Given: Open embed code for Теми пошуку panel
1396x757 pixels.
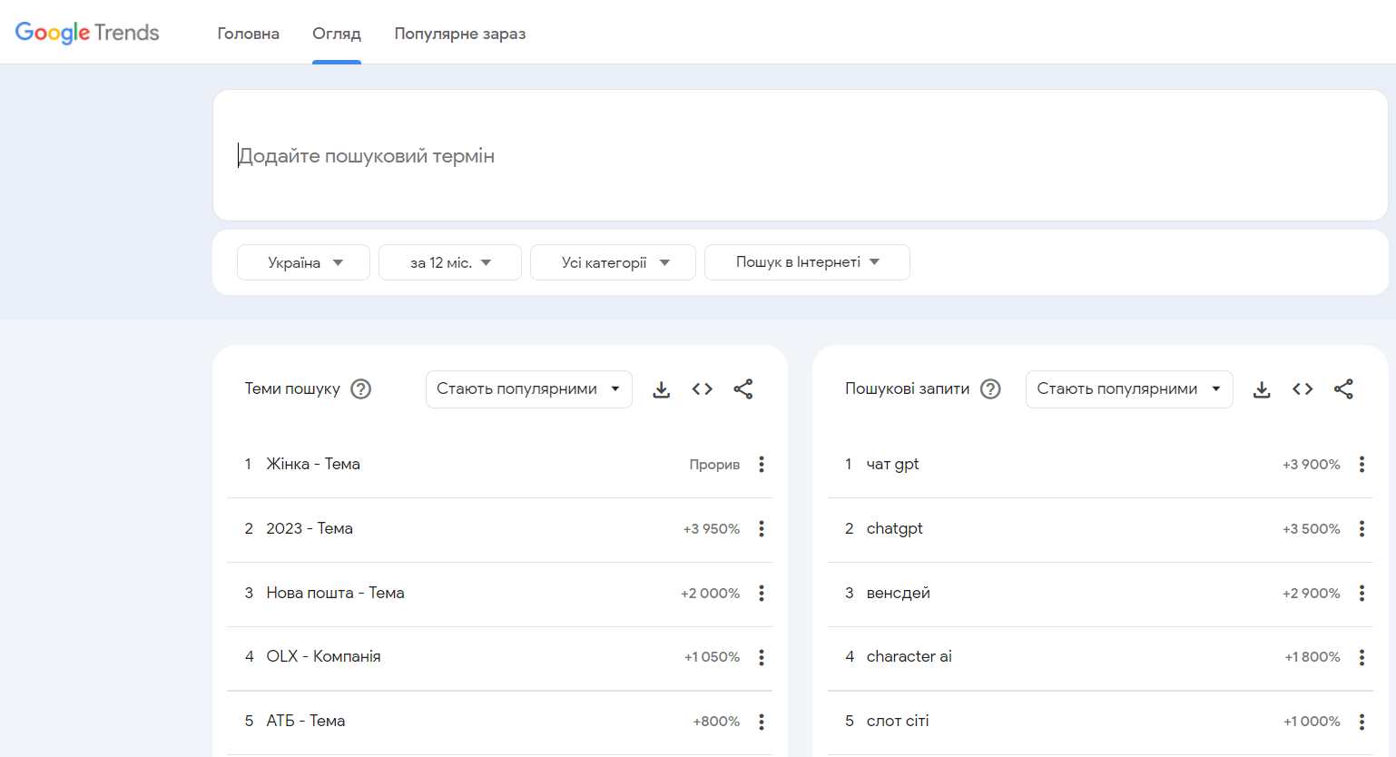Looking at the screenshot, I should (x=702, y=388).
